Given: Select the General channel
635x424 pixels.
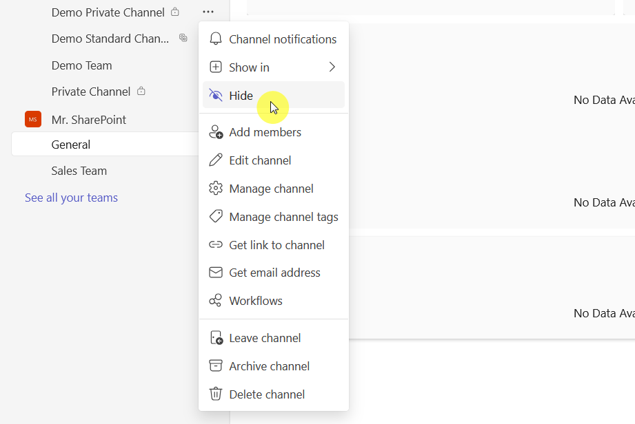Looking at the screenshot, I should coord(105,145).
